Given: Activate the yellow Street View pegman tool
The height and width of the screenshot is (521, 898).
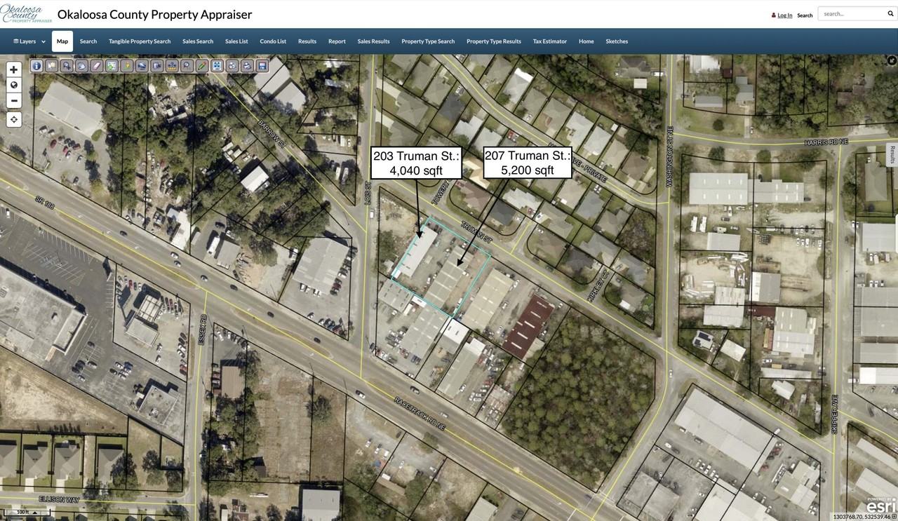Looking at the screenshot, I should [127, 66].
